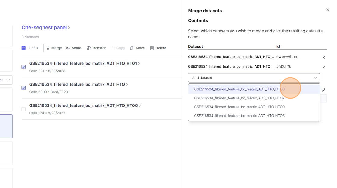Click the Transfer toolbar icon
Screen dimensions: 337x188
88,48
